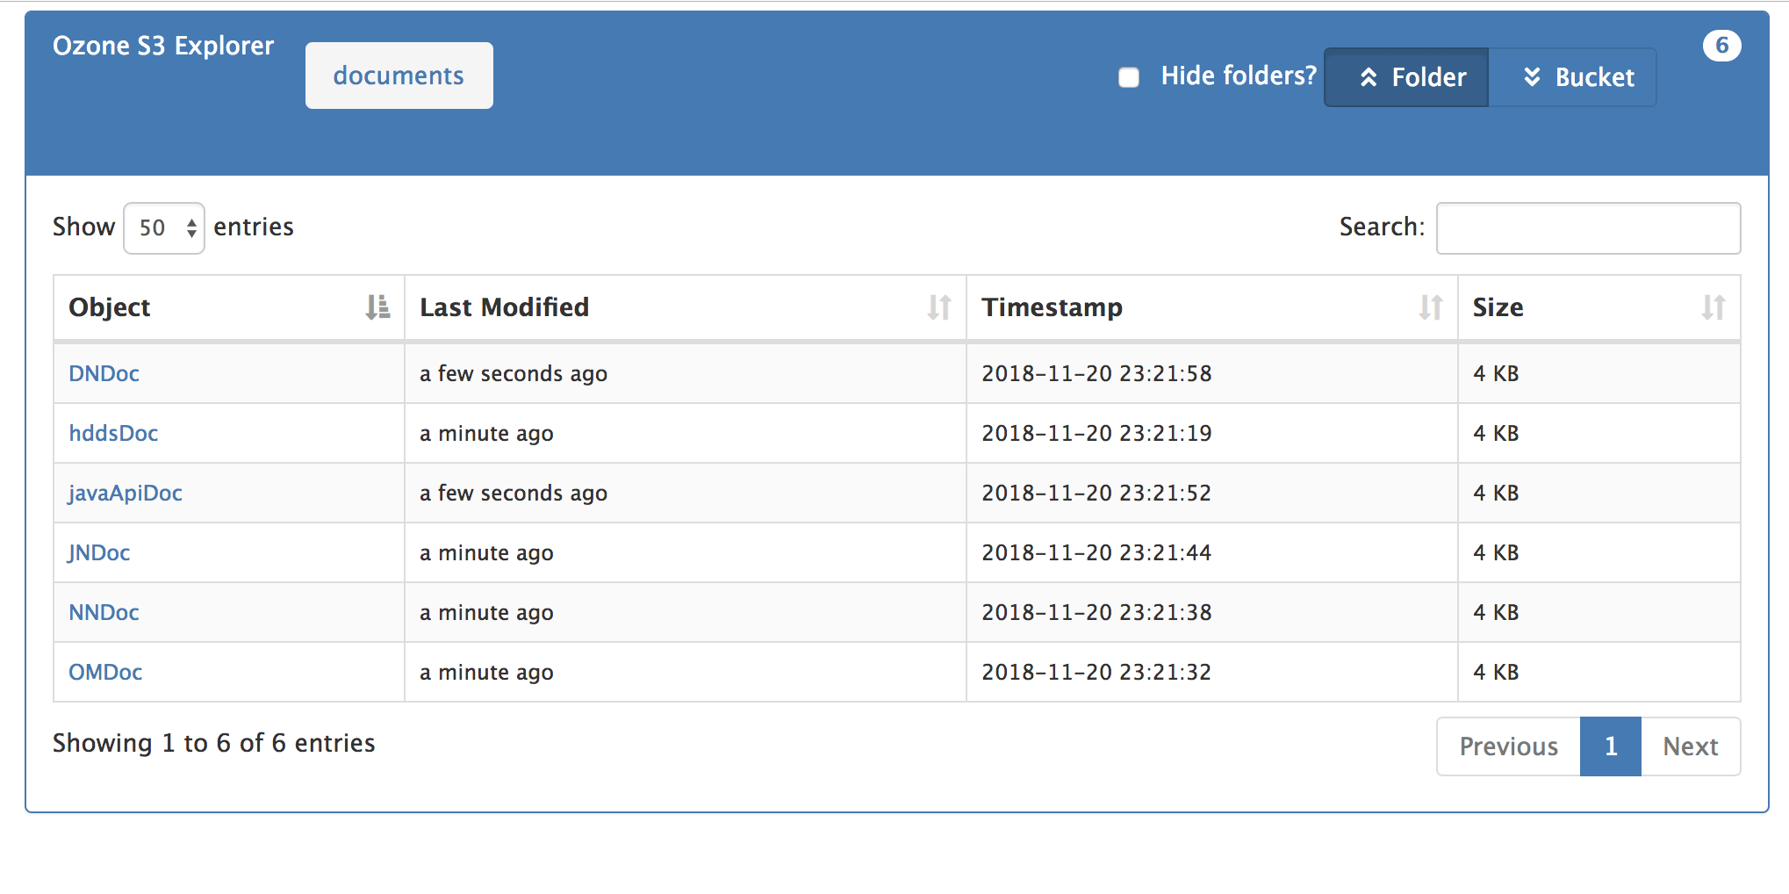Screen dimensions: 1789x894
Task: Open the hddsDoc object link
Action: tap(113, 434)
